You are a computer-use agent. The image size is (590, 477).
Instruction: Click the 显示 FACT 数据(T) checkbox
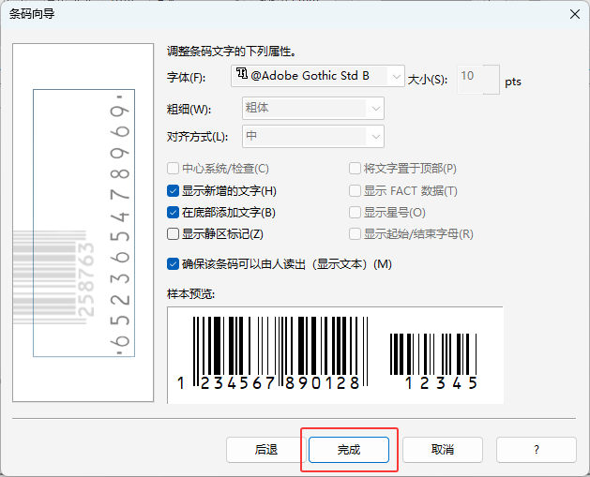[x=355, y=191]
